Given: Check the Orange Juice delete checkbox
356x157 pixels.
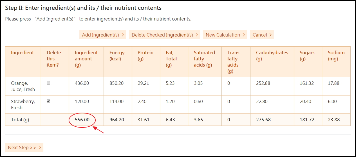Looking at the screenshot, I should point(48,83).
